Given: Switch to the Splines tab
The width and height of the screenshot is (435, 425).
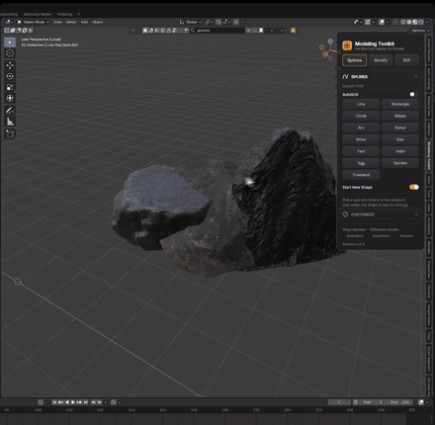Looking at the screenshot, I should pyautogui.click(x=355, y=60).
